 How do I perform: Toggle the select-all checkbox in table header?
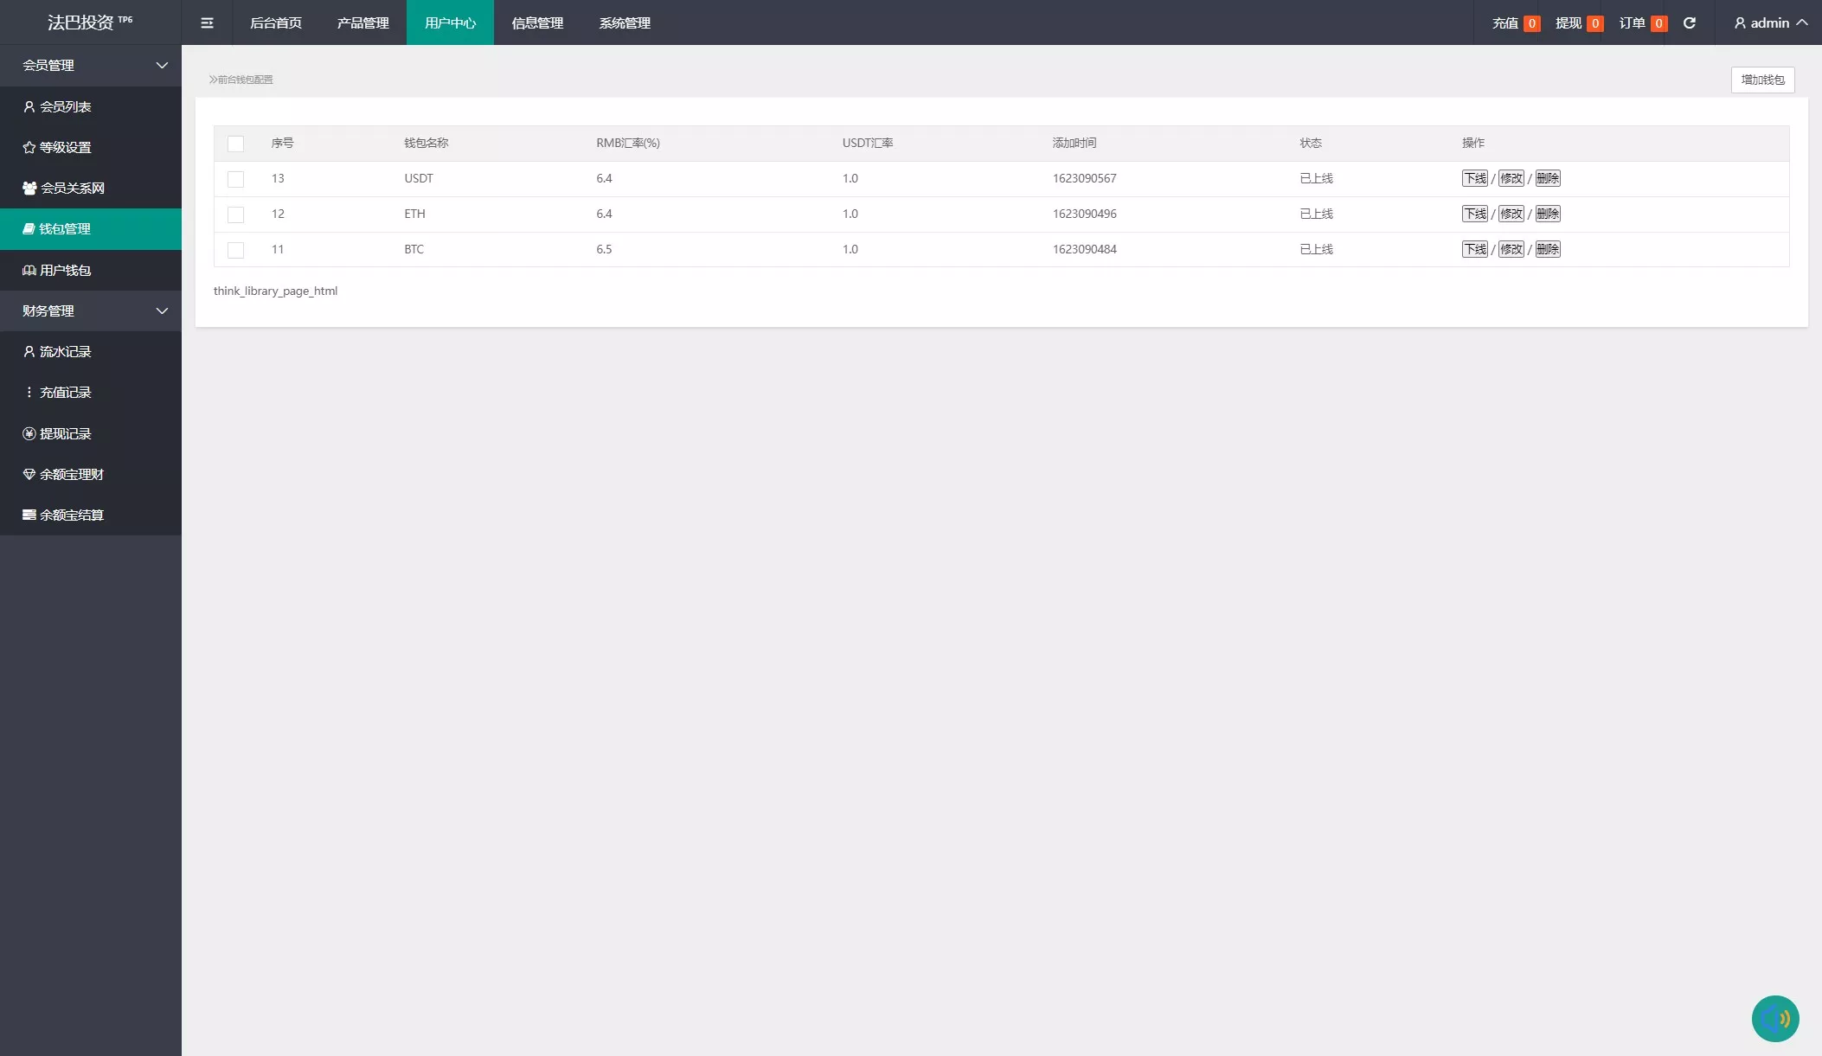click(x=235, y=144)
